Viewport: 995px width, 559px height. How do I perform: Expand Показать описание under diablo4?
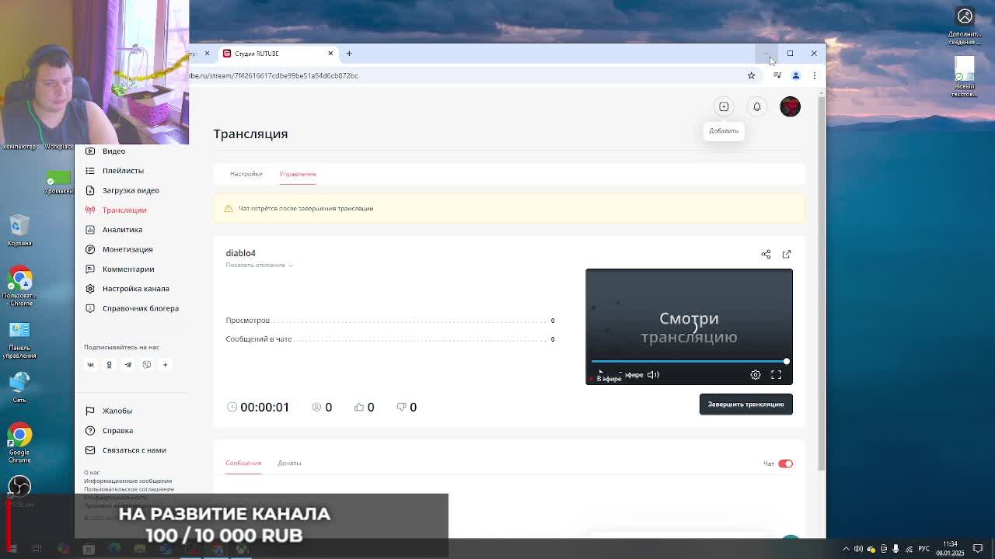click(259, 266)
